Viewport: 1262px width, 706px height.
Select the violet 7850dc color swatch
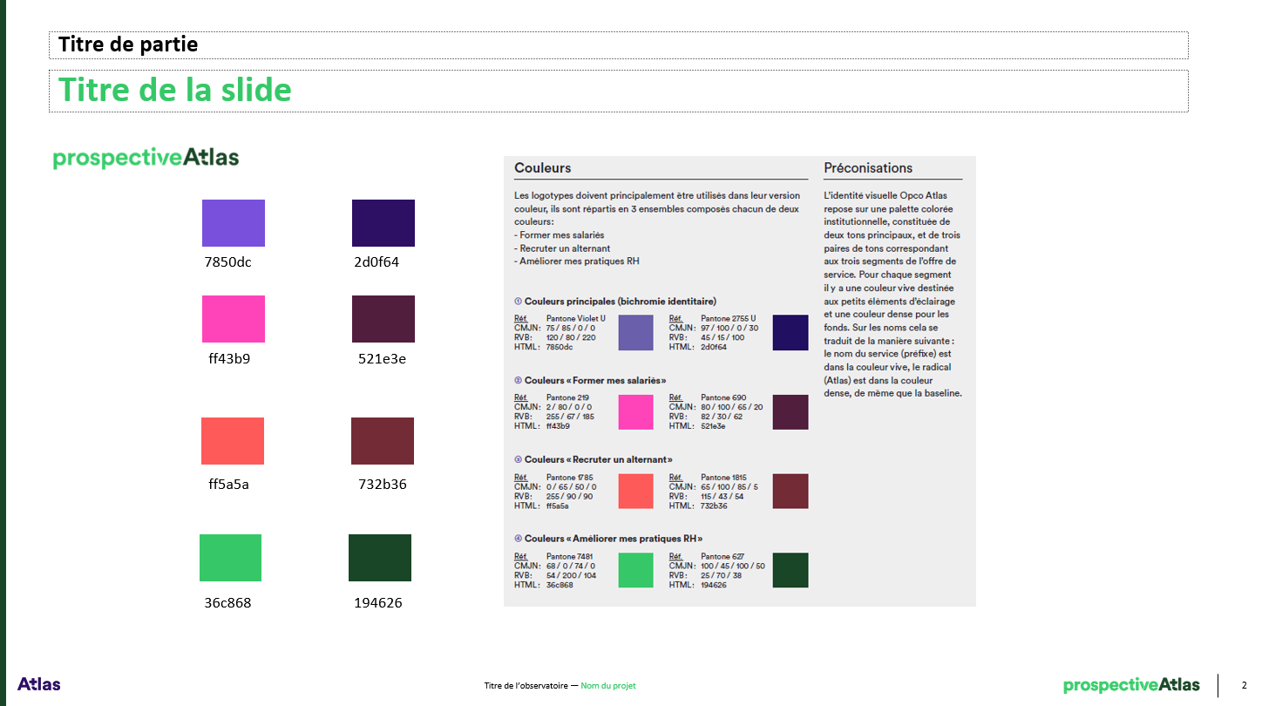tap(233, 223)
